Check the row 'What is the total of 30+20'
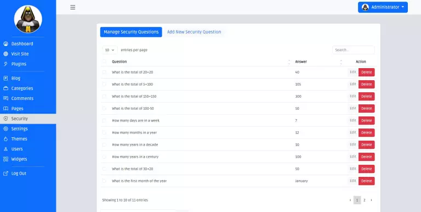421x212 pixels. tap(104, 169)
